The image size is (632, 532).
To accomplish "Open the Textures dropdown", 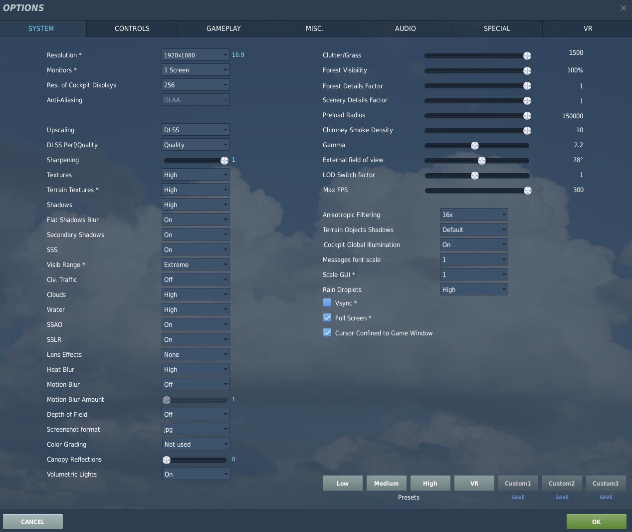I will 196,175.
